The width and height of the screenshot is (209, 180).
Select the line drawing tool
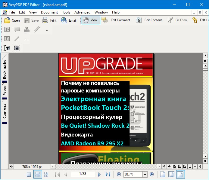pyautogui.click(x=17, y=39)
